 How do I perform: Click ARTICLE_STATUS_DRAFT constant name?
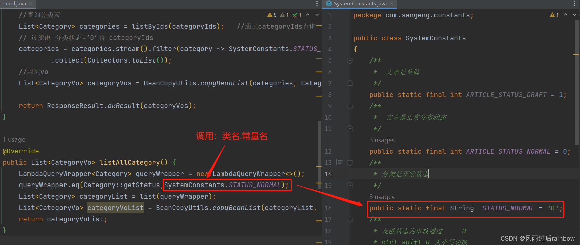[506, 95]
